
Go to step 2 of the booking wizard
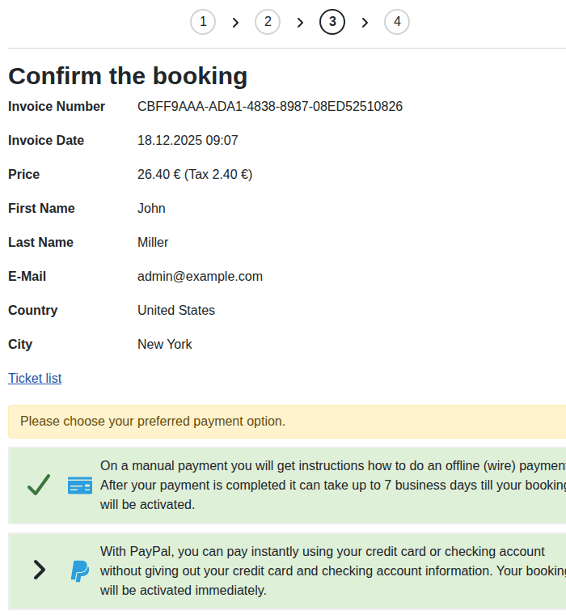268,22
